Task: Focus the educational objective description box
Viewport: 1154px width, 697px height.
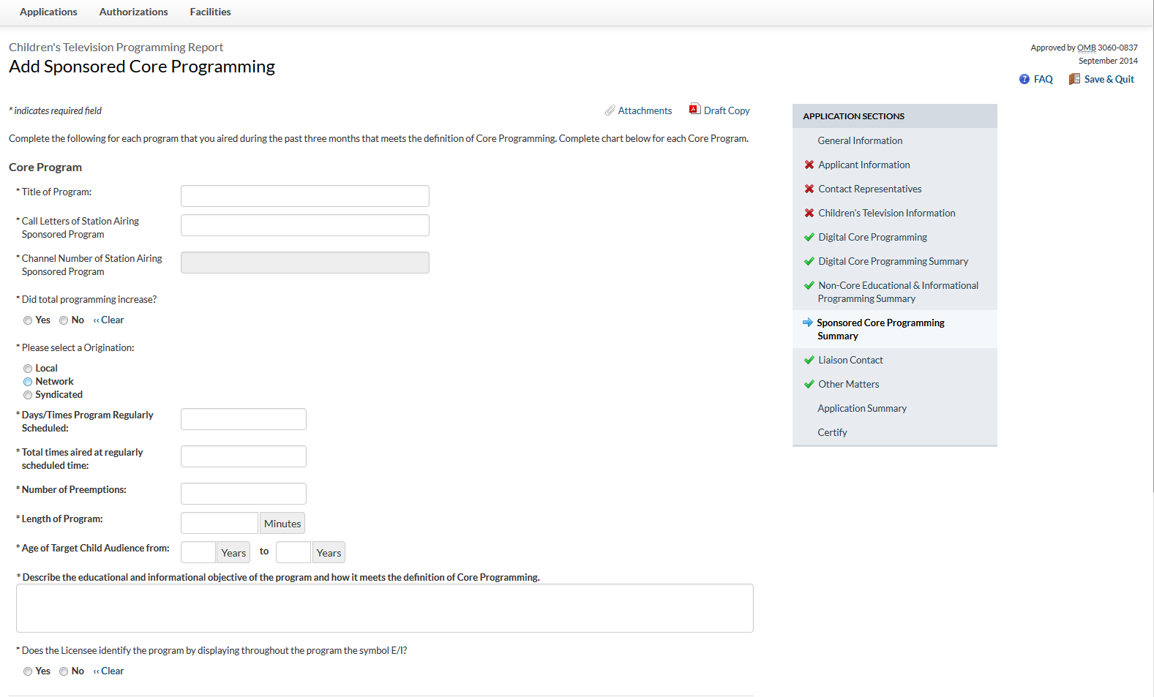Action: click(x=384, y=608)
